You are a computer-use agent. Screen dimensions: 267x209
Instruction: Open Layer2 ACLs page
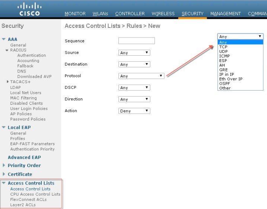point(23,205)
